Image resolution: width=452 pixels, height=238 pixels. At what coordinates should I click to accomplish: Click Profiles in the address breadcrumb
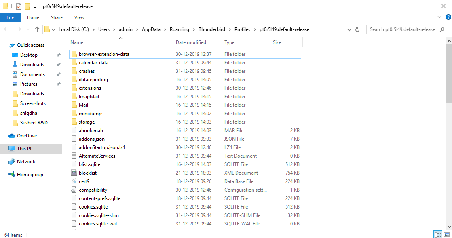[x=243, y=29]
